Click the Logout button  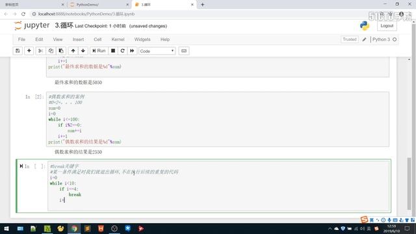click(387, 26)
